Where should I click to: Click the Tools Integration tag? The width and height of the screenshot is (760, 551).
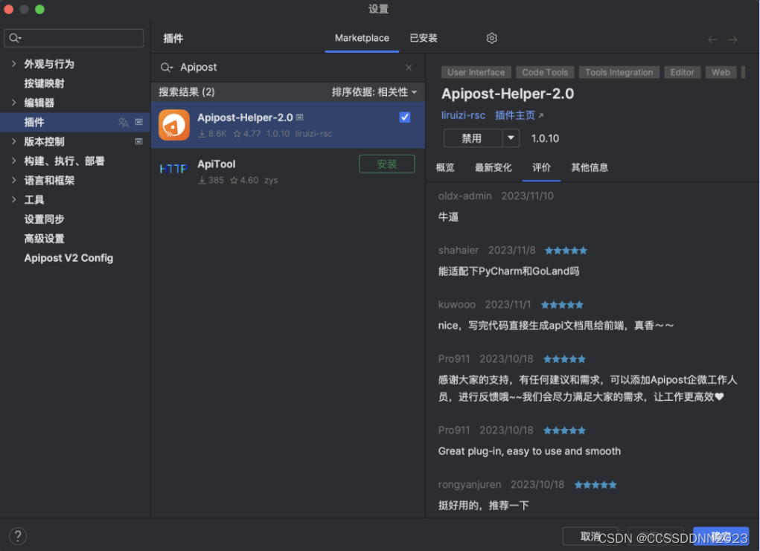tap(619, 72)
